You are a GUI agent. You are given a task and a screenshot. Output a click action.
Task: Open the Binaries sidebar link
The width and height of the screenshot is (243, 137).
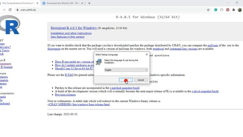4,80
